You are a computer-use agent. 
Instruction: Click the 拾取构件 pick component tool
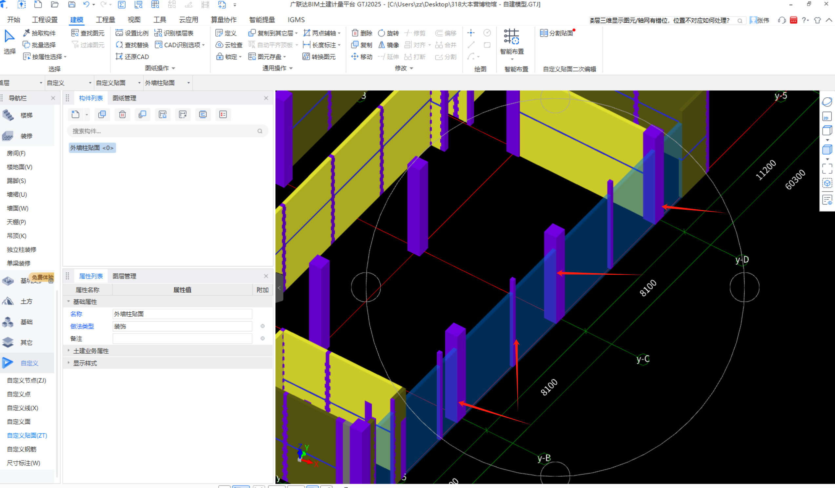39,33
